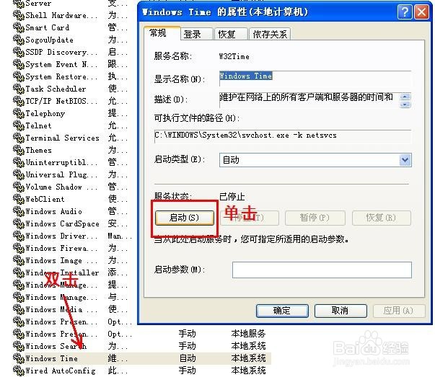The height and width of the screenshot is (377, 435).
Task: Click the 暂停(P) button
Action: tap(315, 218)
